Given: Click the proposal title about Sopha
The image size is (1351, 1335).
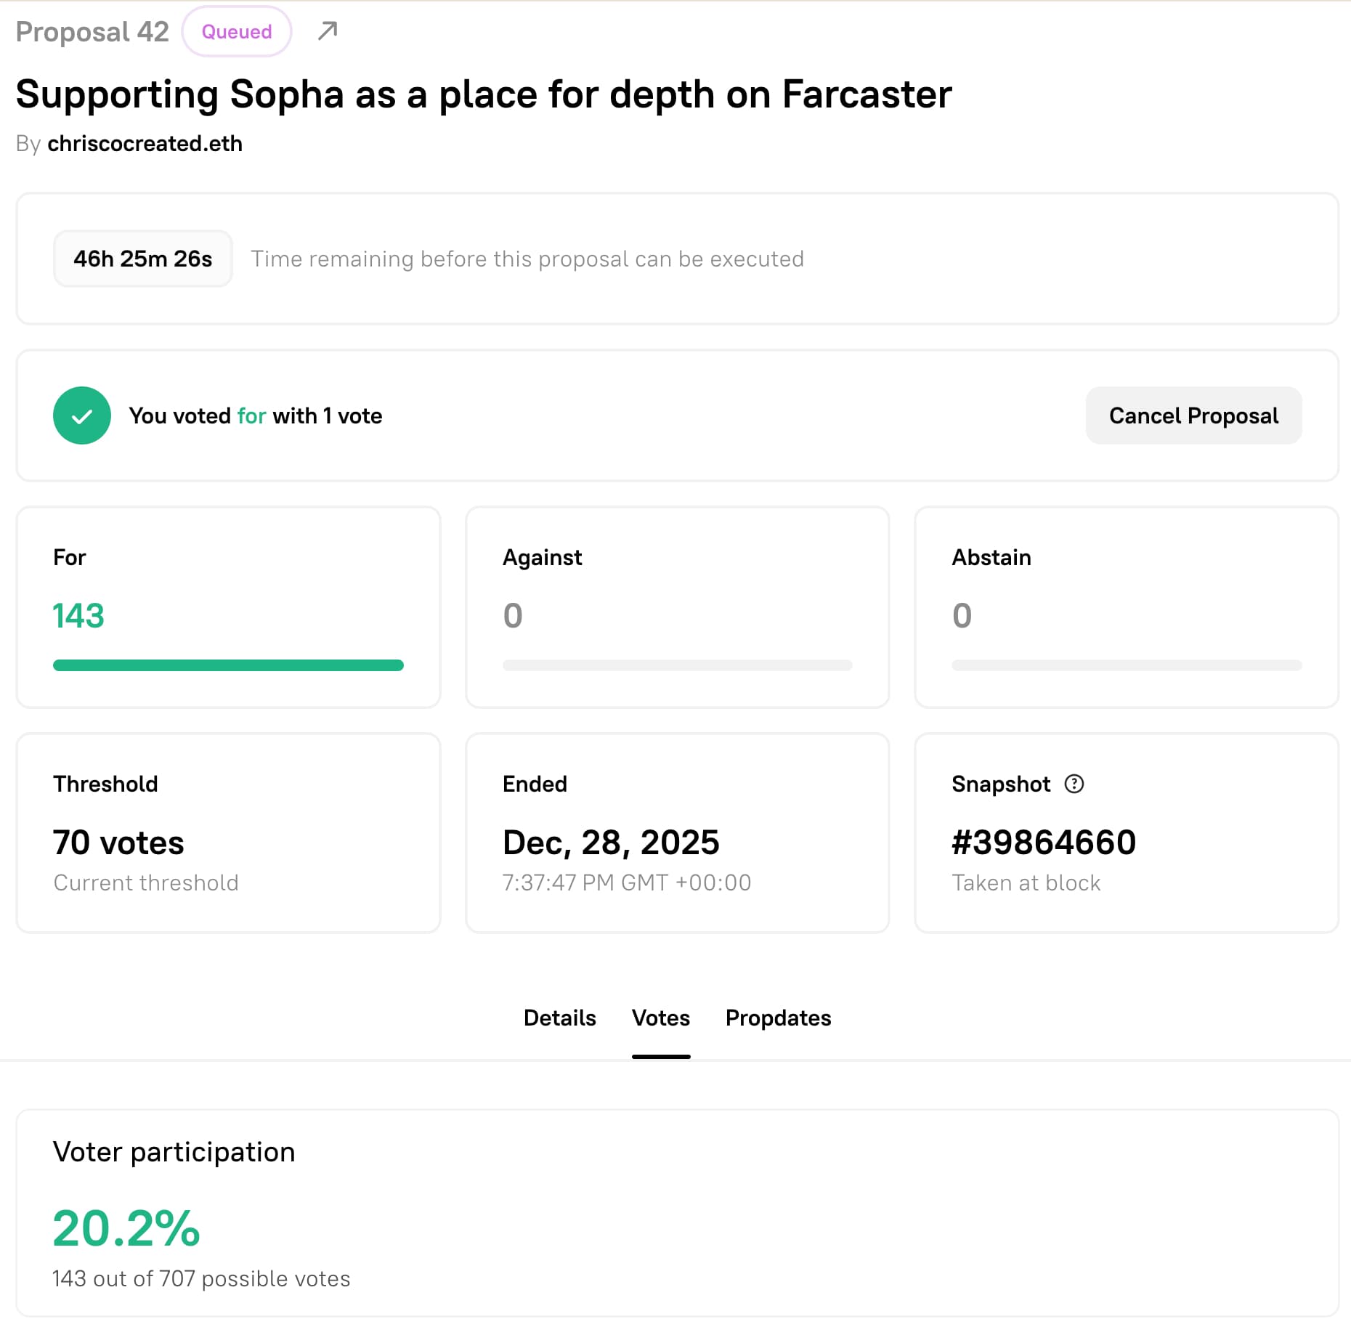Looking at the screenshot, I should click(x=483, y=94).
